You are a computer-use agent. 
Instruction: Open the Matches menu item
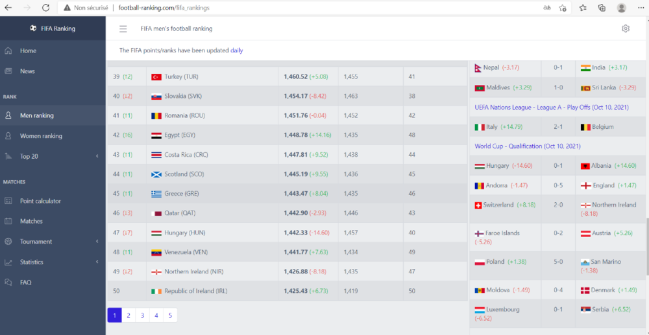(x=31, y=221)
